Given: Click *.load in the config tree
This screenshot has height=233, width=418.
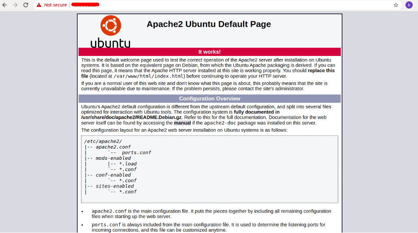Looking at the screenshot, I should 128,164.
